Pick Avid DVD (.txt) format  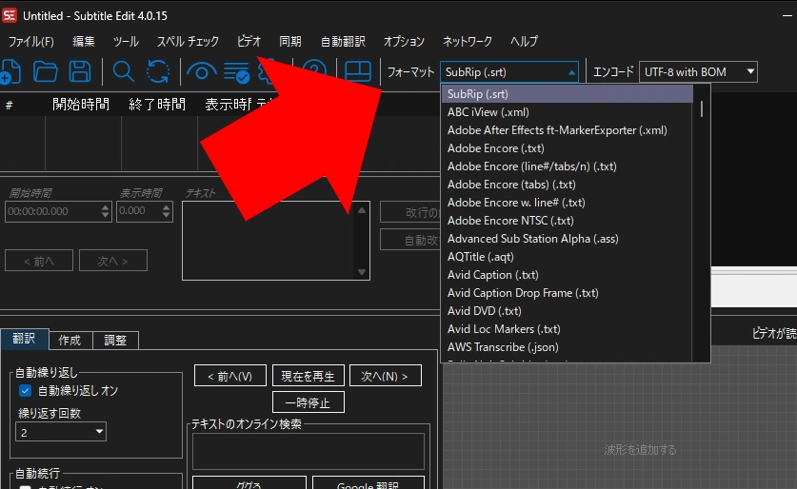[567, 311]
